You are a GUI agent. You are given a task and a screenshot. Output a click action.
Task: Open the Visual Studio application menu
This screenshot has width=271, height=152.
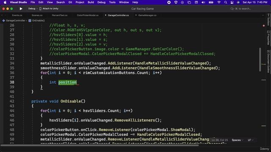[x=18, y=2]
